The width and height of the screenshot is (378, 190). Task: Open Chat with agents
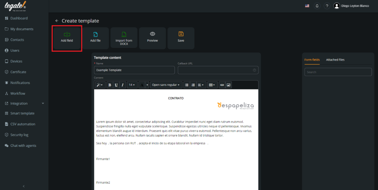click(23, 145)
